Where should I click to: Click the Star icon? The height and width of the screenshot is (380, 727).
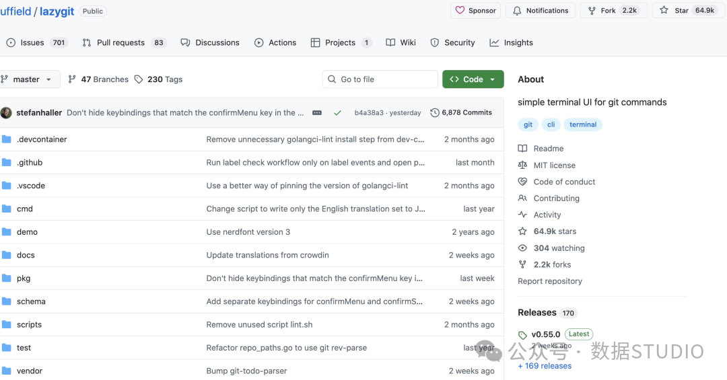point(664,10)
